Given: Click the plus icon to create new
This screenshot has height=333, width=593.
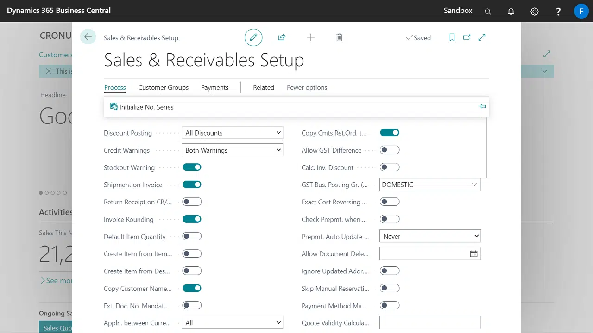Looking at the screenshot, I should pyautogui.click(x=311, y=37).
